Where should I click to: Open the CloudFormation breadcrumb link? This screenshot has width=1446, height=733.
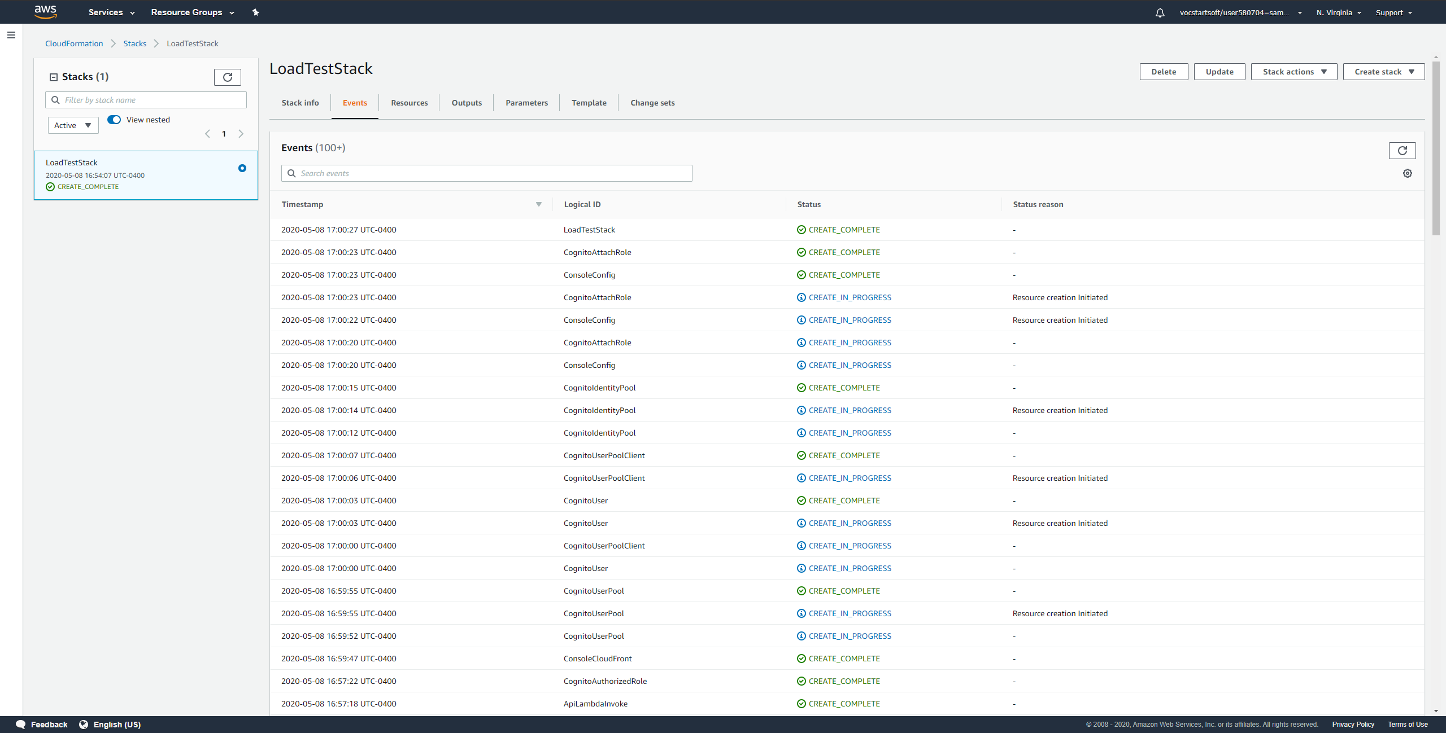point(74,43)
